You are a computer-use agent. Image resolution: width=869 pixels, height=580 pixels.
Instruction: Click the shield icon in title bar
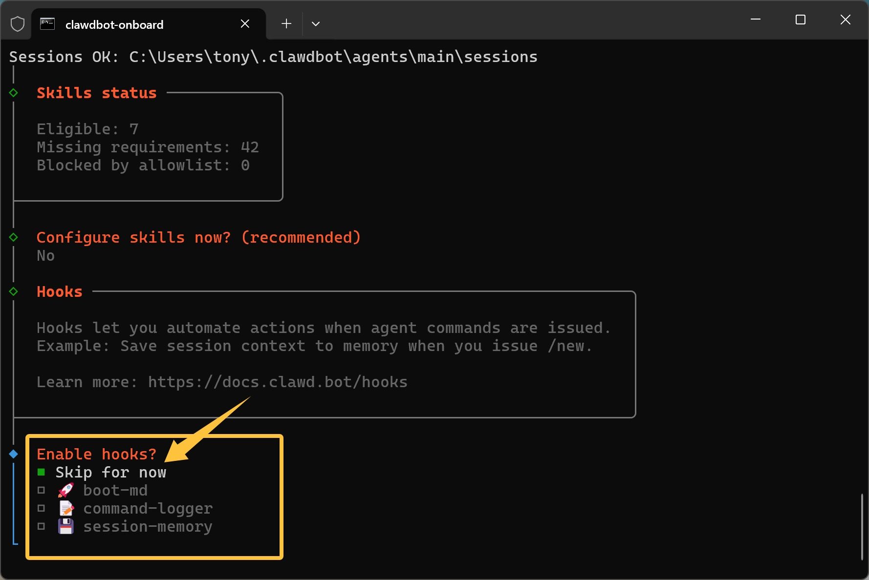(18, 23)
